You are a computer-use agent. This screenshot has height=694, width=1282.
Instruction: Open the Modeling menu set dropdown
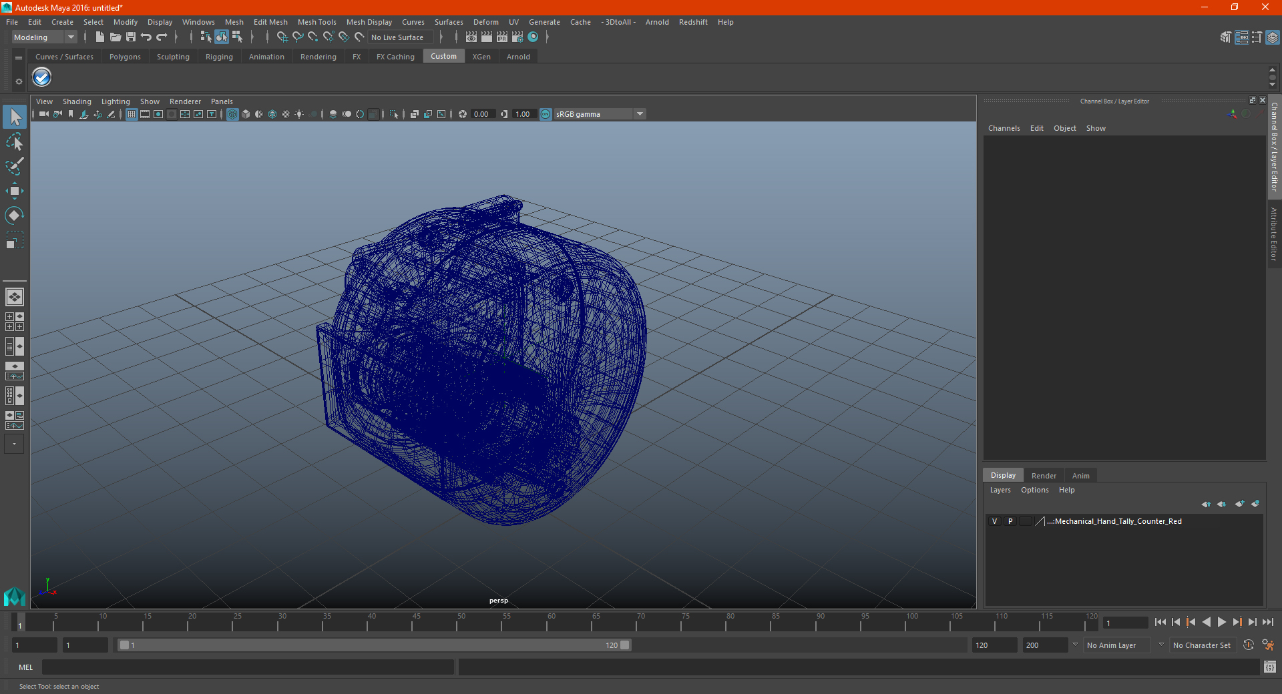click(x=44, y=37)
